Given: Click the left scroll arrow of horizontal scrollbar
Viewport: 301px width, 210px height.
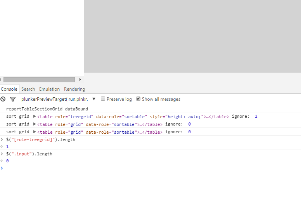Looking at the screenshot, I should coord(2,79).
